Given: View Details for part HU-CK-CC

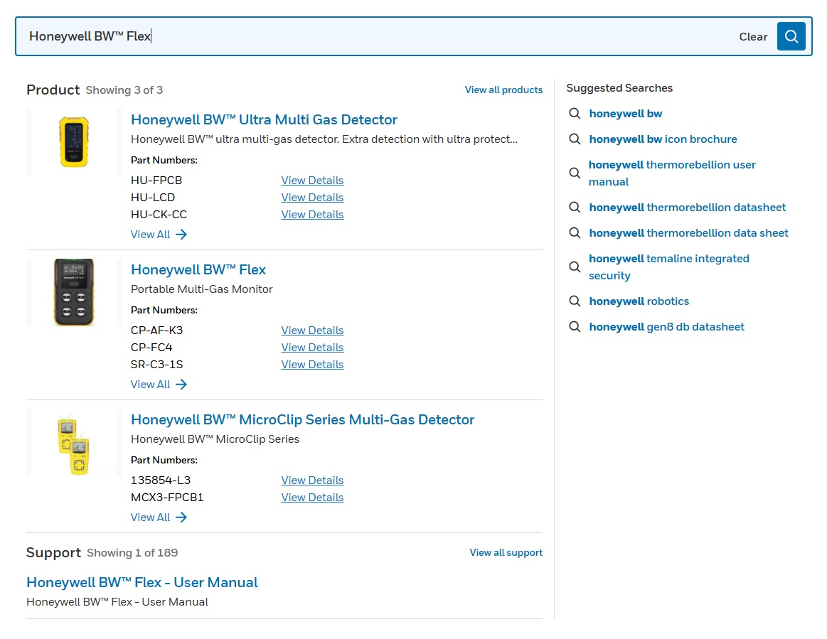Looking at the screenshot, I should (312, 215).
